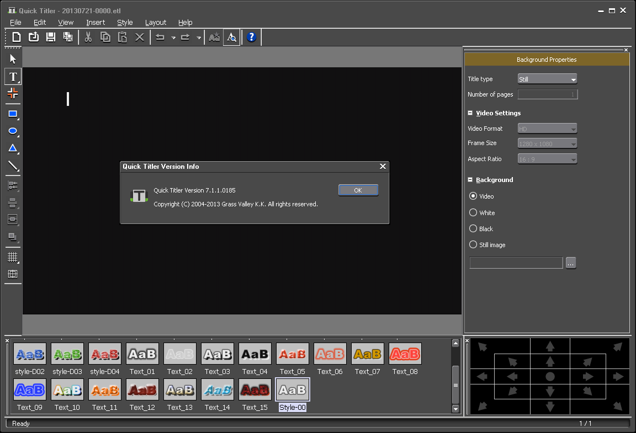Collapse the Video Settings section
Screen dimensions: 636x433
tap(470, 113)
